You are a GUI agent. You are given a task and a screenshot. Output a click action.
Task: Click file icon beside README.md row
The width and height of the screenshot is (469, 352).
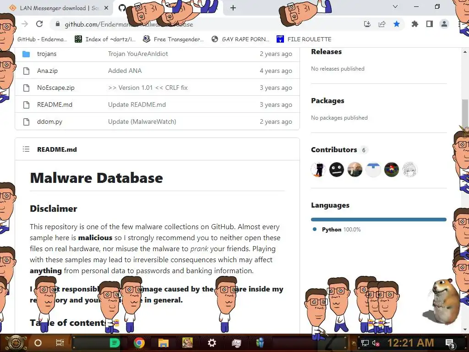click(x=26, y=105)
